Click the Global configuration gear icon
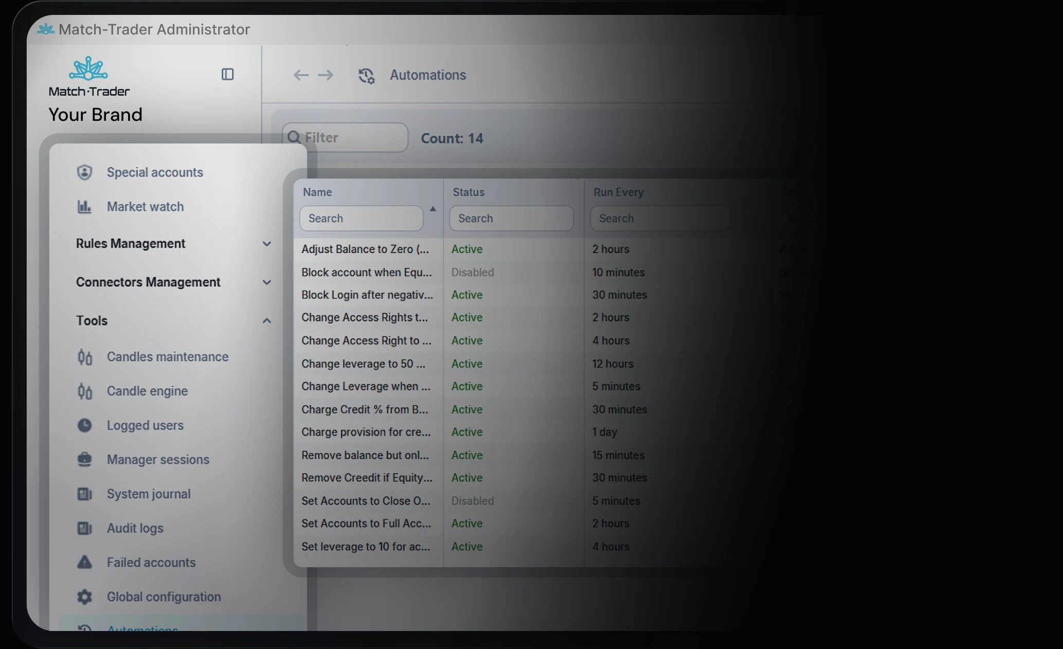This screenshot has height=649, width=1063. [x=84, y=597]
